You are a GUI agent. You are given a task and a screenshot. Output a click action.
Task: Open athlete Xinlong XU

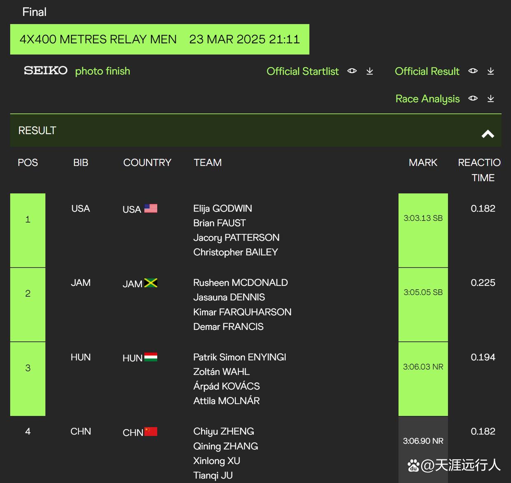[216, 461]
